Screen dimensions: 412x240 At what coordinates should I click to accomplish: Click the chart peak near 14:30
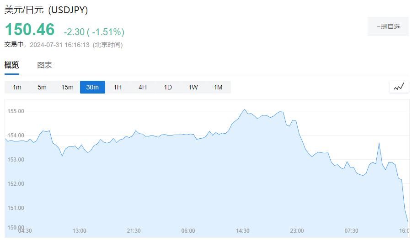(x=245, y=110)
